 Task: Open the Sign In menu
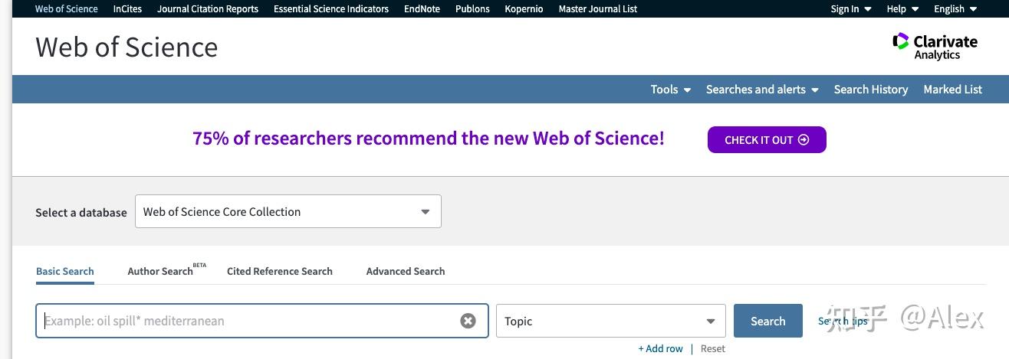click(x=850, y=9)
